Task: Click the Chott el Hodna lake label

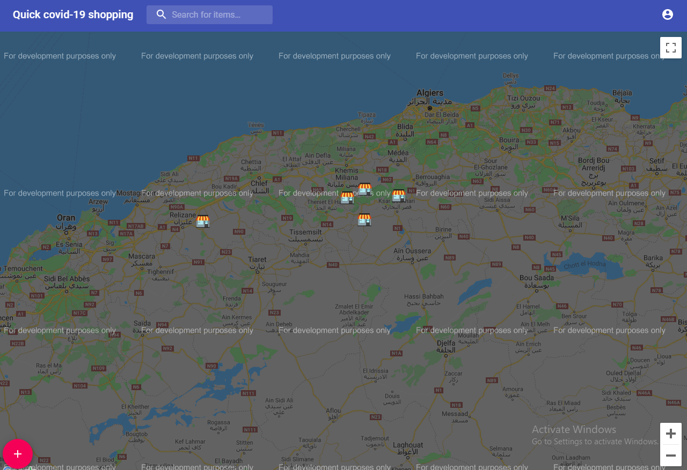Action: click(584, 265)
